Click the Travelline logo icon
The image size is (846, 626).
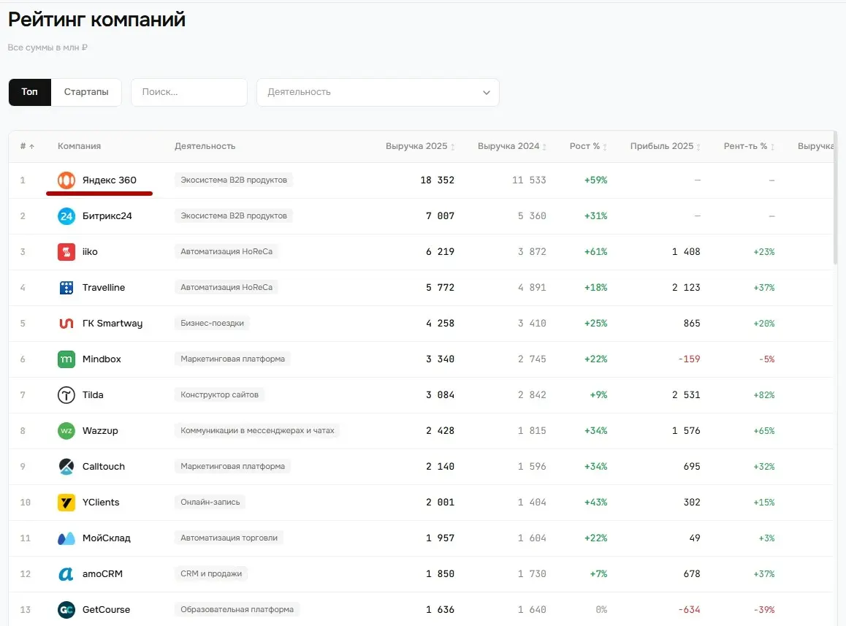click(66, 288)
